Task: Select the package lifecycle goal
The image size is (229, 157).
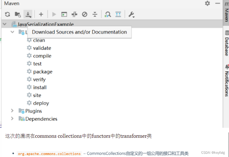Action: tap(43, 72)
